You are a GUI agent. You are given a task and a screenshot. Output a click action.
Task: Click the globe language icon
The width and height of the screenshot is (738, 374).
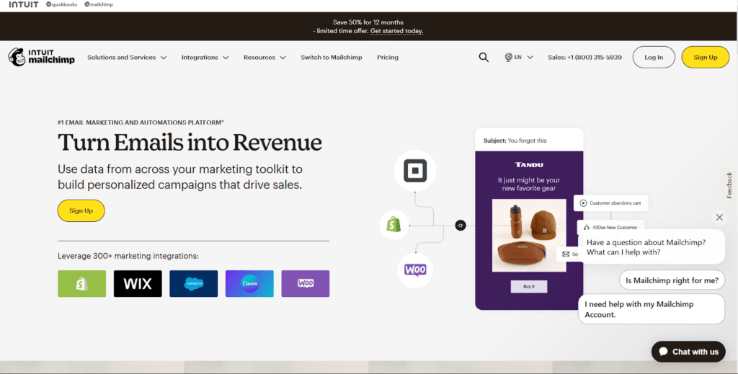click(508, 58)
